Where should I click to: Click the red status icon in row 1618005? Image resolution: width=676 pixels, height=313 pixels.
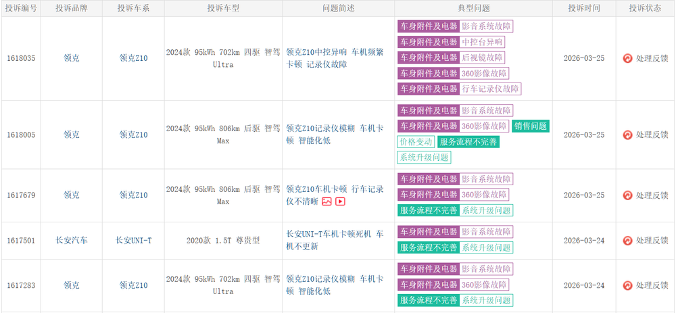[x=627, y=135]
